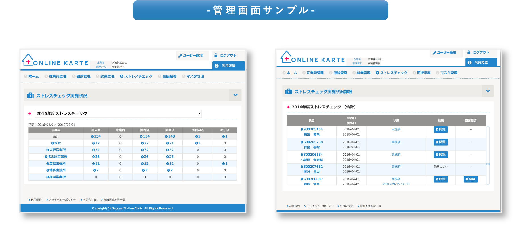
Task: Click the Online Karte logo in right screenshot
Action: [x=312, y=58]
